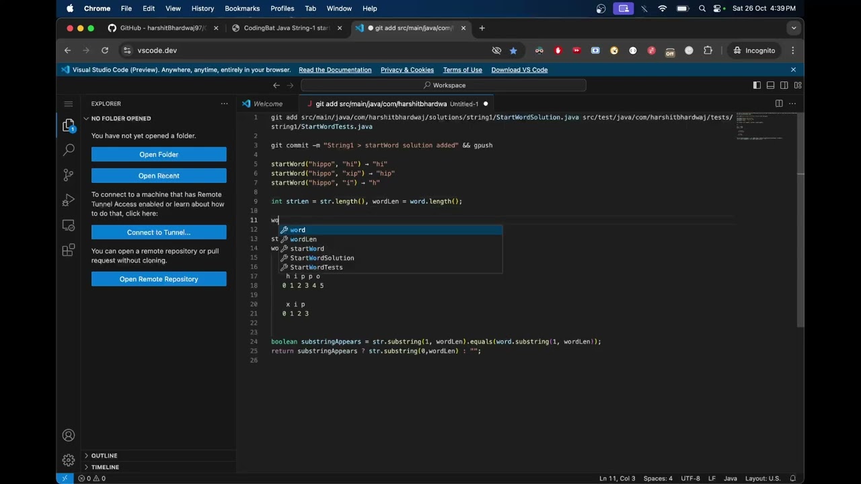Click the split editor right icon
The image size is (861, 484).
(779, 104)
